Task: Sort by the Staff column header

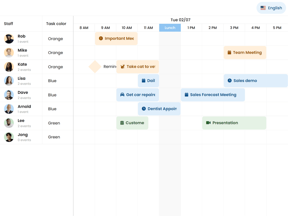Action: 8,24
